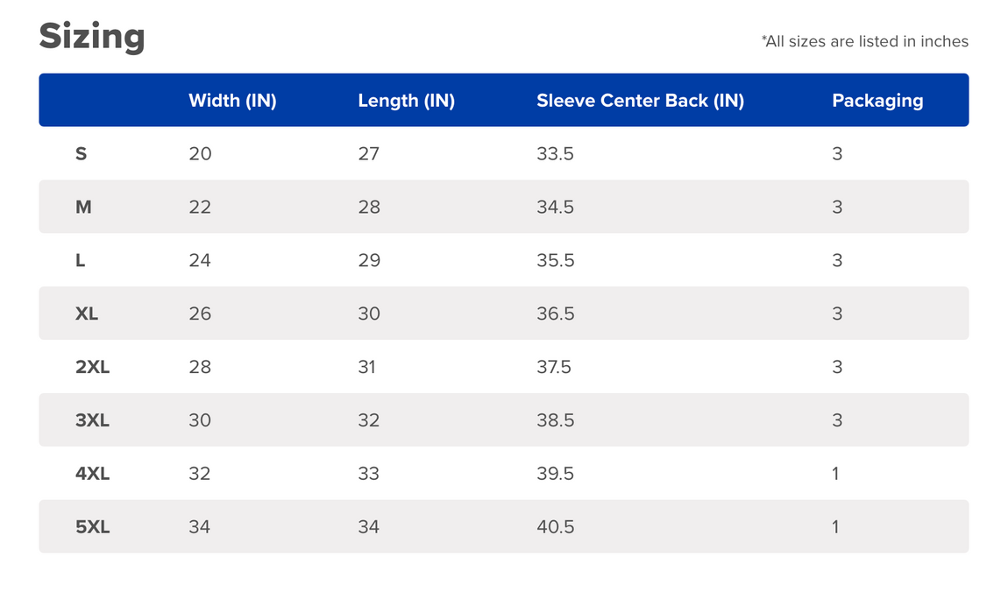Click the L size row label

(81, 261)
